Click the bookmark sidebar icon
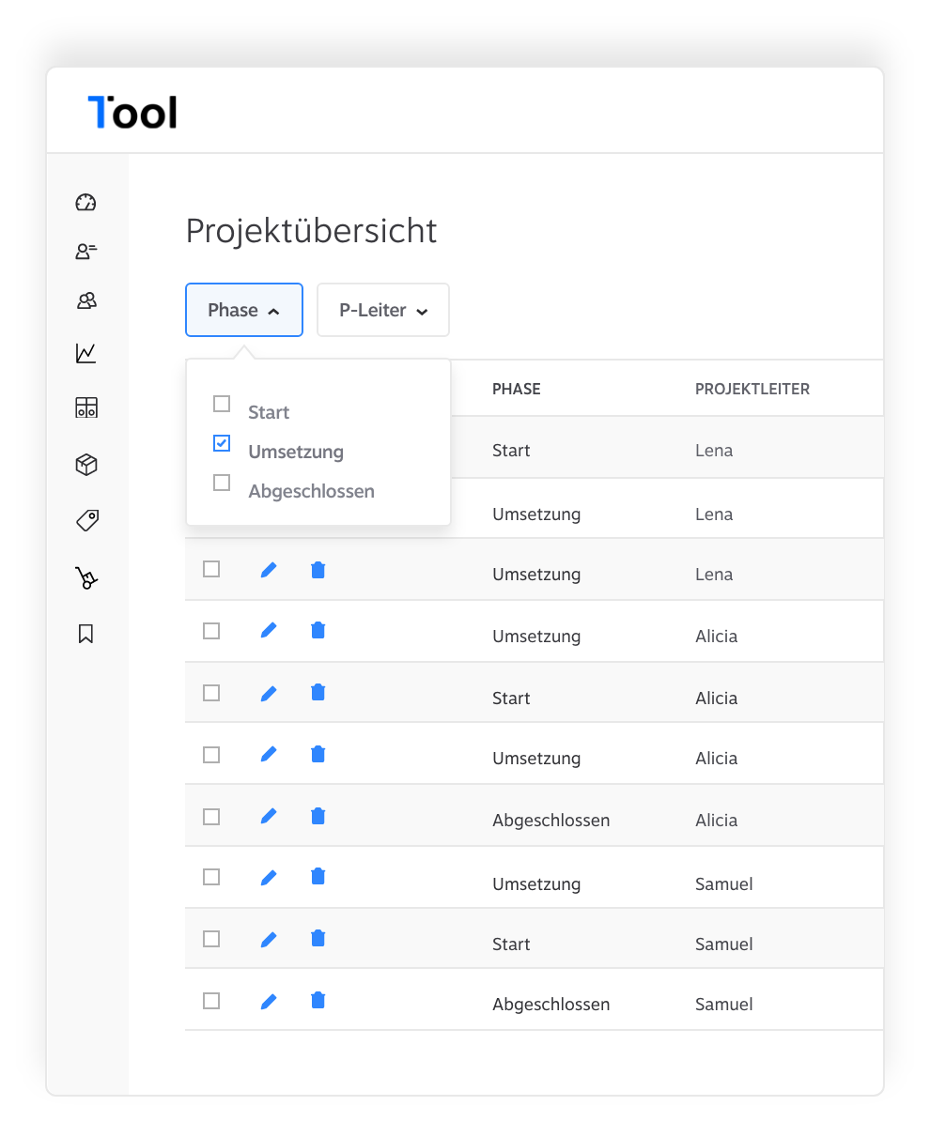Viewport: 930px width, 1121px height. [86, 634]
